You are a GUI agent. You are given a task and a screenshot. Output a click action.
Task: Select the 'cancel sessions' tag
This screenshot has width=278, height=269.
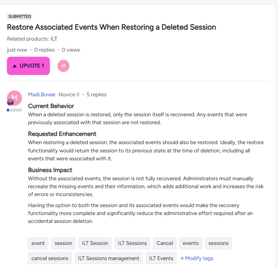coord(50,258)
